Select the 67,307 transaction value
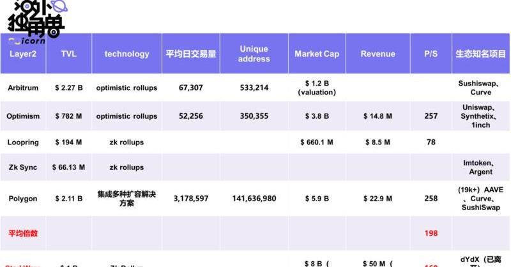Image resolution: width=511 pixels, height=267 pixels. pos(190,88)
